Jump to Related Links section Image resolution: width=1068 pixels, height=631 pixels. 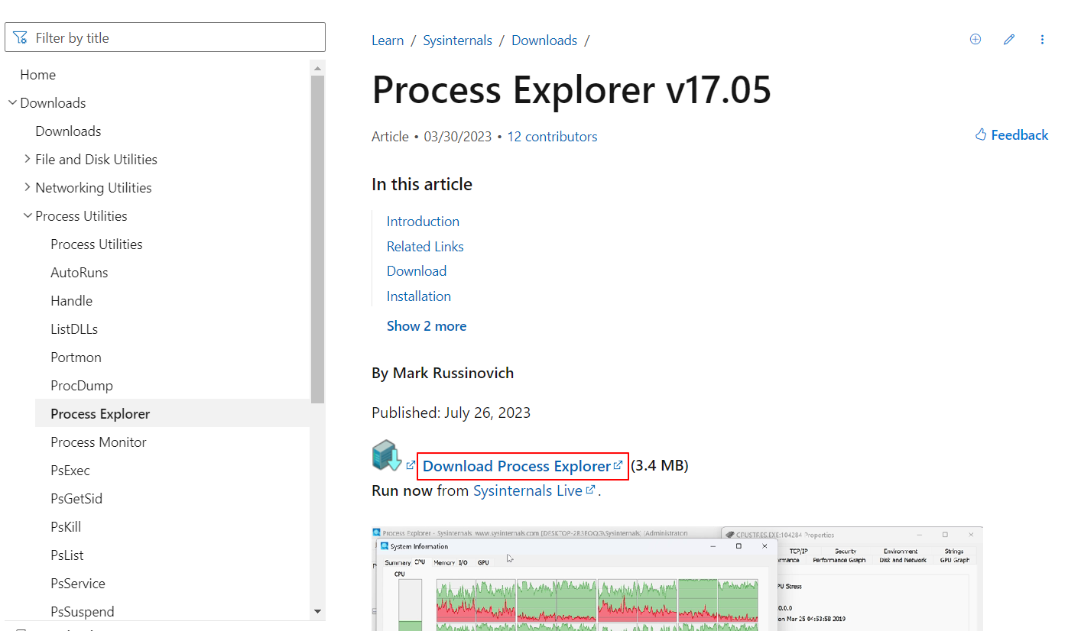point(425,247)
